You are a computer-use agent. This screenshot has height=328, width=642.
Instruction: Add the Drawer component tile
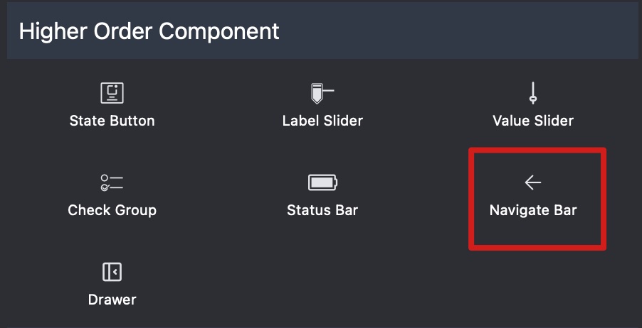(112, 284)
